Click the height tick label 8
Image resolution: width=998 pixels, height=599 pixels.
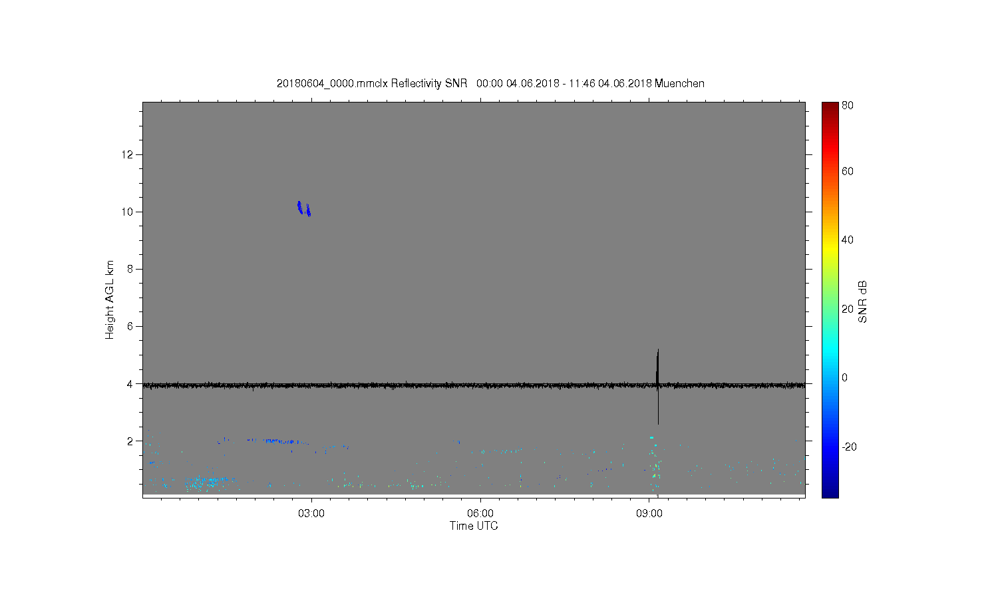pyautogui.click(x=131, y=269)
